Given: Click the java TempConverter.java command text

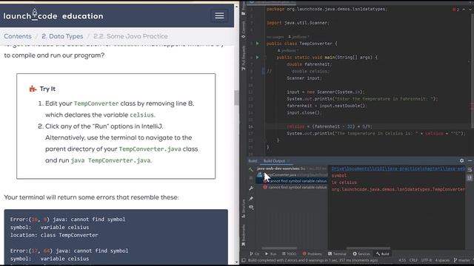Looking at the screenshot, I should click(110, 160).
